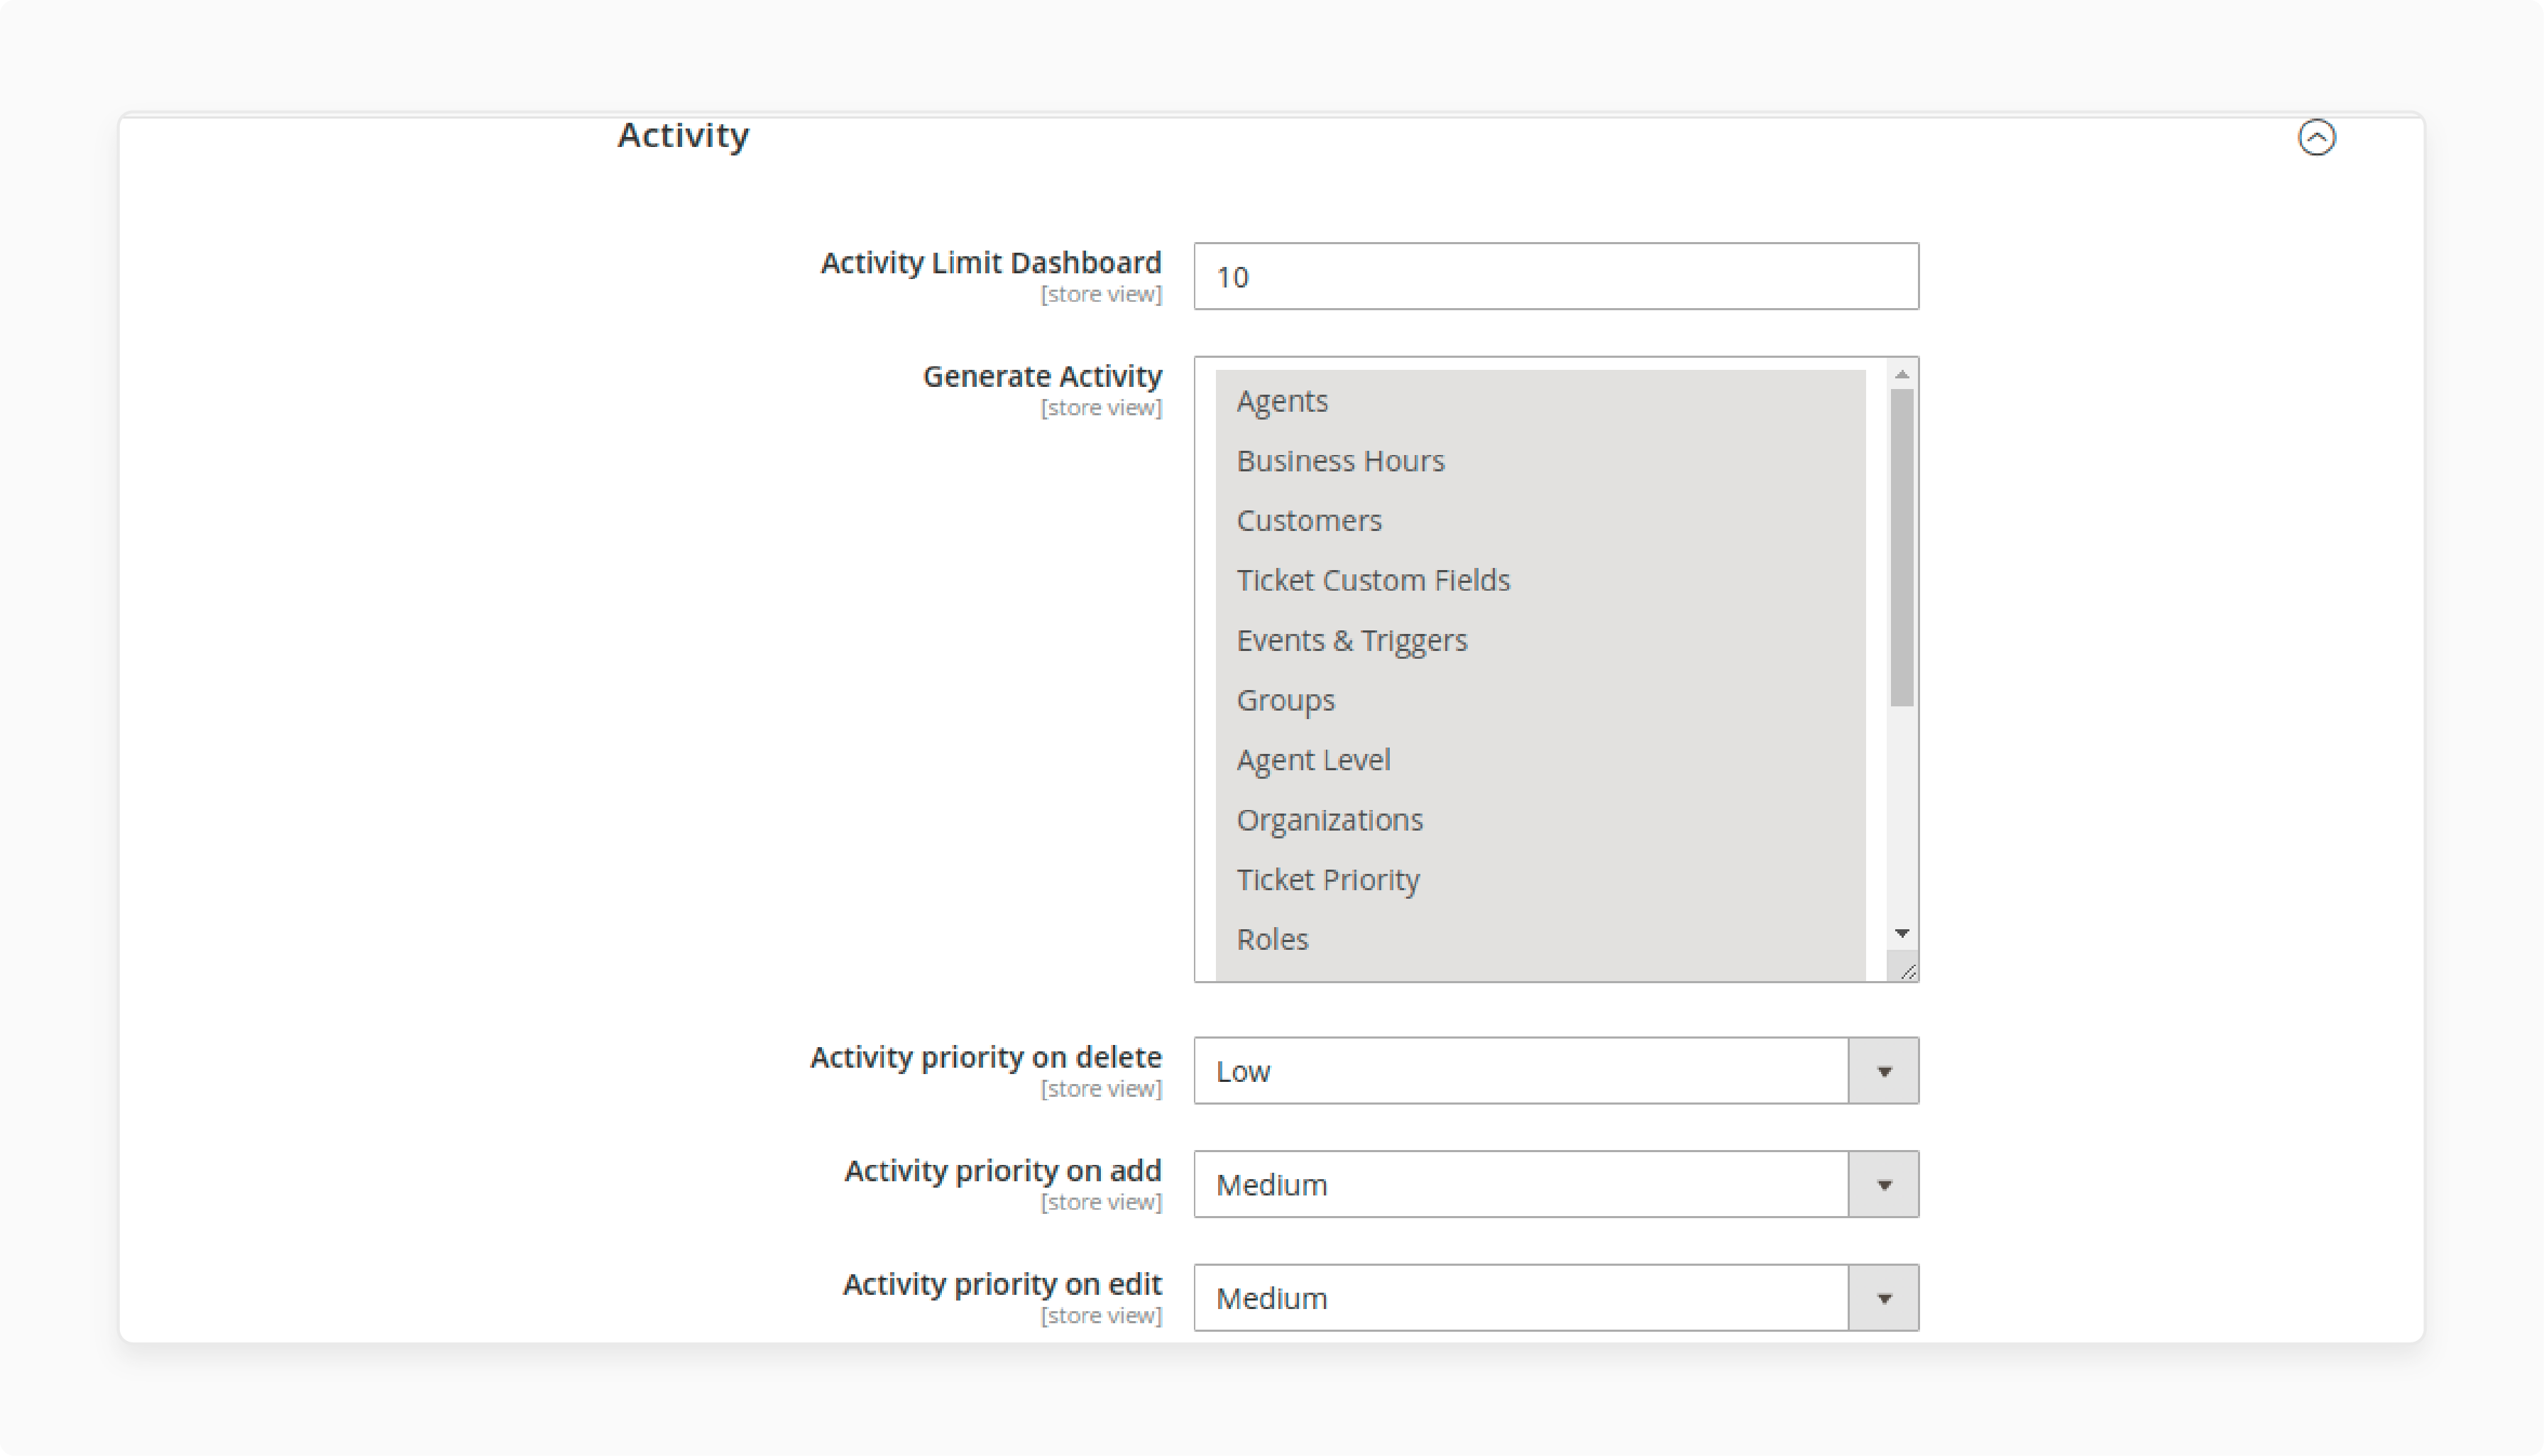Click the listbox resize handle corner

1907,970
